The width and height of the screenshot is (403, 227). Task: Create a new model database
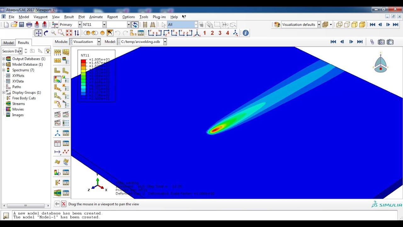(x=6, y=25)
